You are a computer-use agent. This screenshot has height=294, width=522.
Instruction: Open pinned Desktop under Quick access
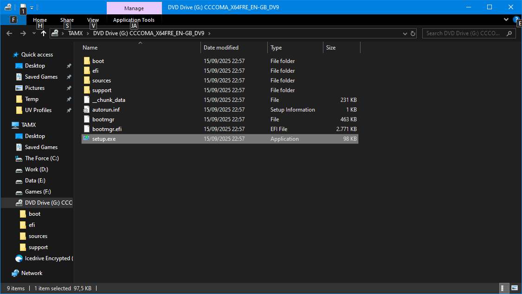pos(35,66)
